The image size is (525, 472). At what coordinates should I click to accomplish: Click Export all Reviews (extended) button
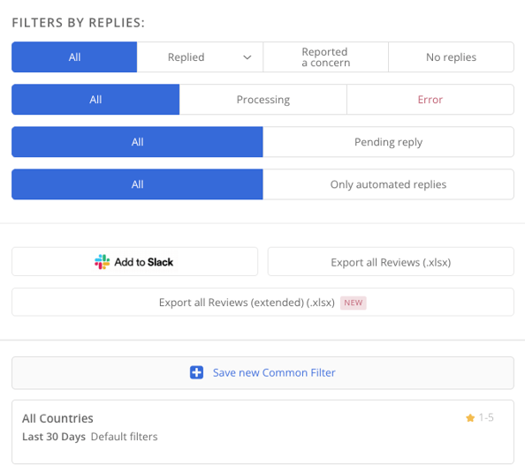(x=262, y=303)
